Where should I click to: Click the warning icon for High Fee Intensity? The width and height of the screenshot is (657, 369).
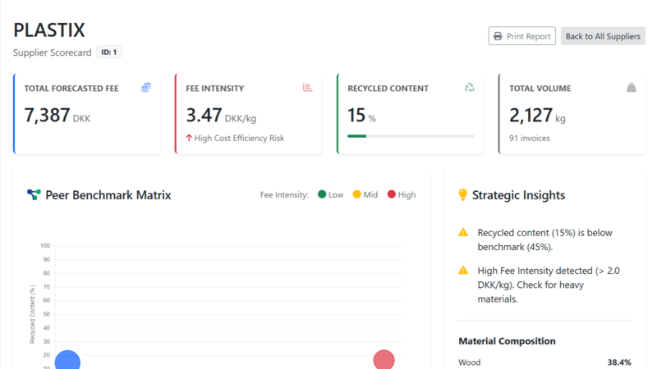pos(463,271)
